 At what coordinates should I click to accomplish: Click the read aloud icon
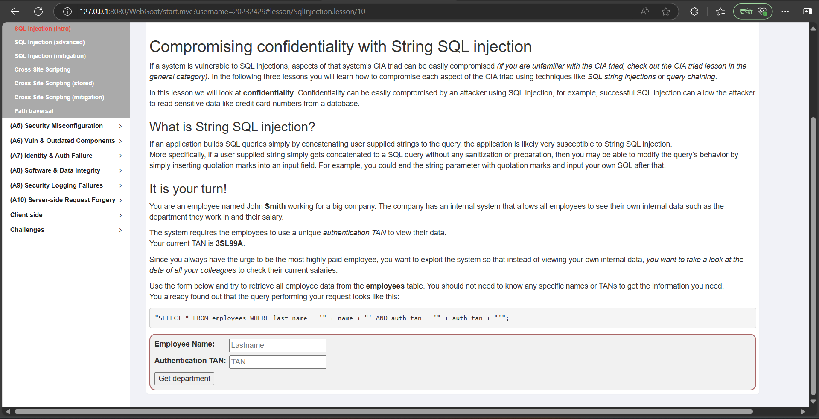pyautogui.click(x=644, y=12)
